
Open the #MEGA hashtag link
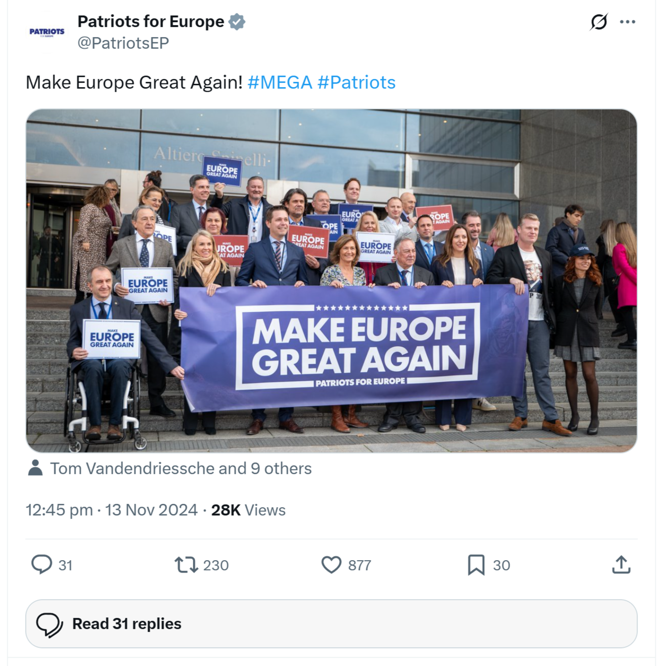tap(280, 82)
